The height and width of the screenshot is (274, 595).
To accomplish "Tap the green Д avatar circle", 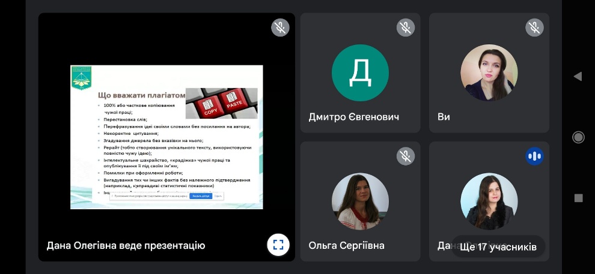I will point(360,73).
